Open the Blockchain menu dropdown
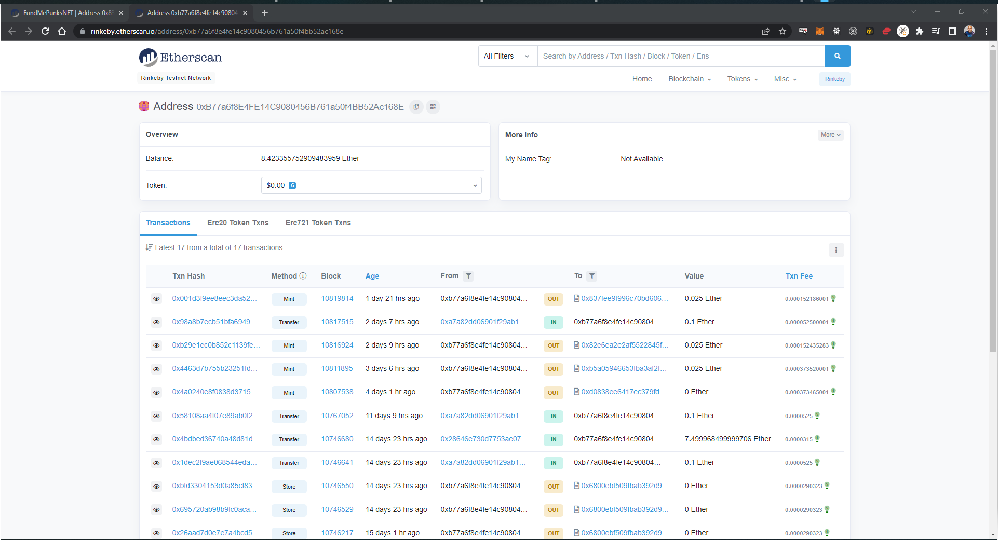This screenshot has width=998, height=540. [690, 79]
